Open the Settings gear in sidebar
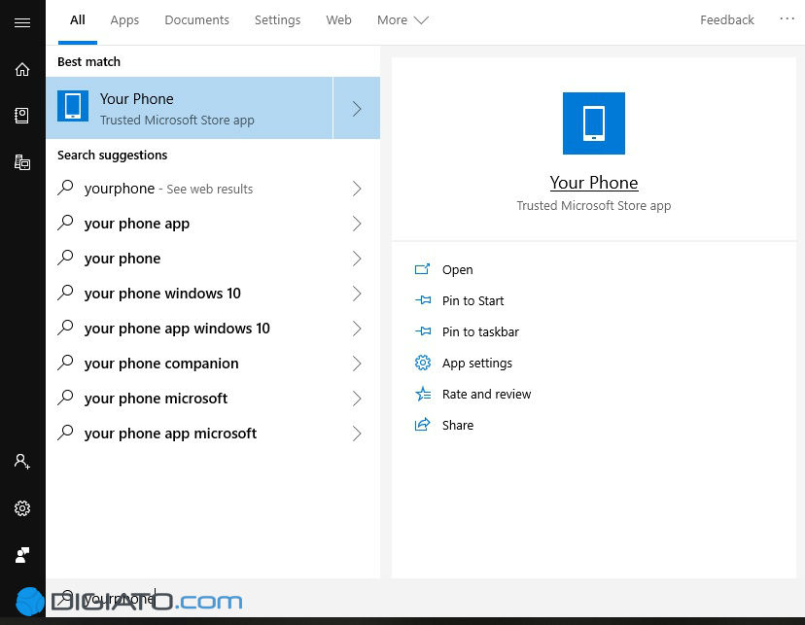 pos(22,508)
